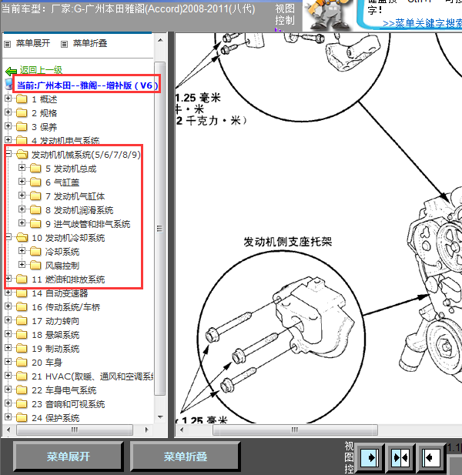
Task: Click folder icon for 14 自动变速器
Action: (22, 293)
